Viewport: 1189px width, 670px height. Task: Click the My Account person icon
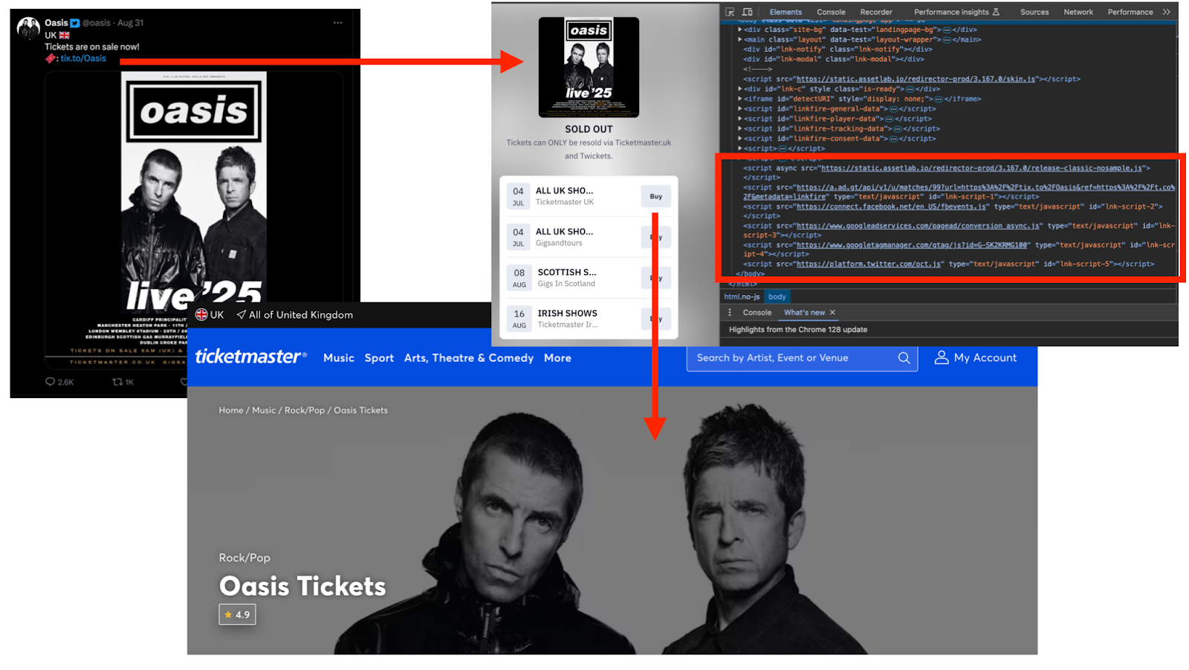(x=941, y=357)
